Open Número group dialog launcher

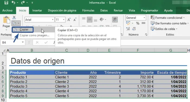click(146, 35)
